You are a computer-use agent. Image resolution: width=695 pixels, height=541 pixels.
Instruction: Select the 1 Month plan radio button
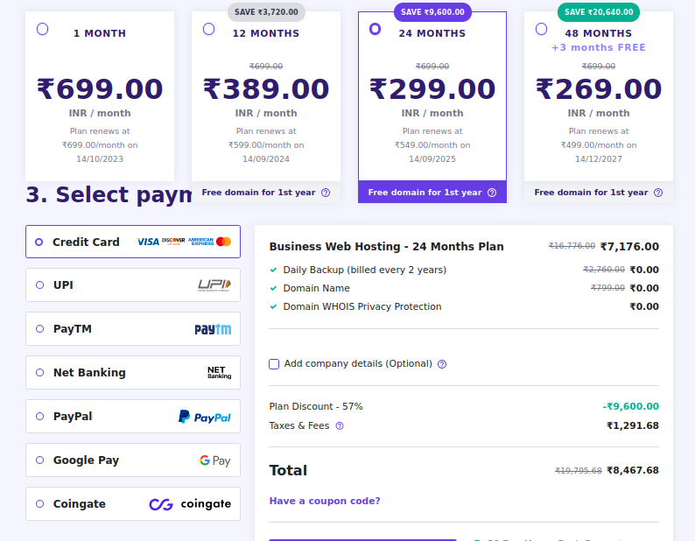tap(43, 29)
